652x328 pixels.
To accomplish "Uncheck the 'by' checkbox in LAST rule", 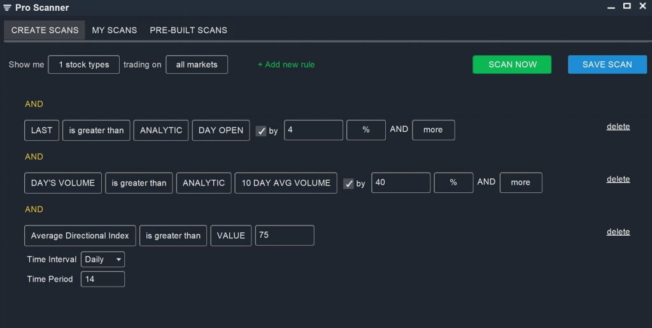I will click(x=261, y=131).
